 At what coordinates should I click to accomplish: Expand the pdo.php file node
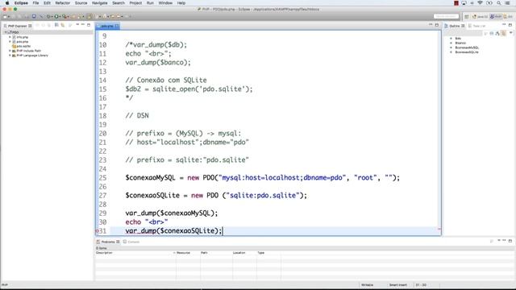10,42
